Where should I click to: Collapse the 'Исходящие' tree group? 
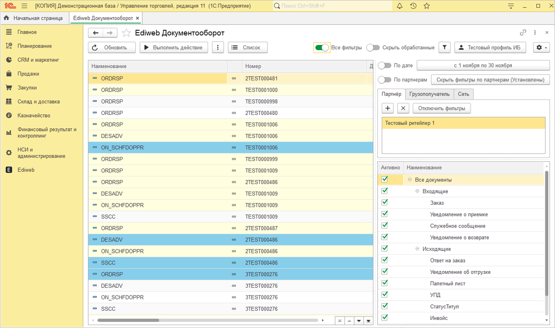(417, 249)
